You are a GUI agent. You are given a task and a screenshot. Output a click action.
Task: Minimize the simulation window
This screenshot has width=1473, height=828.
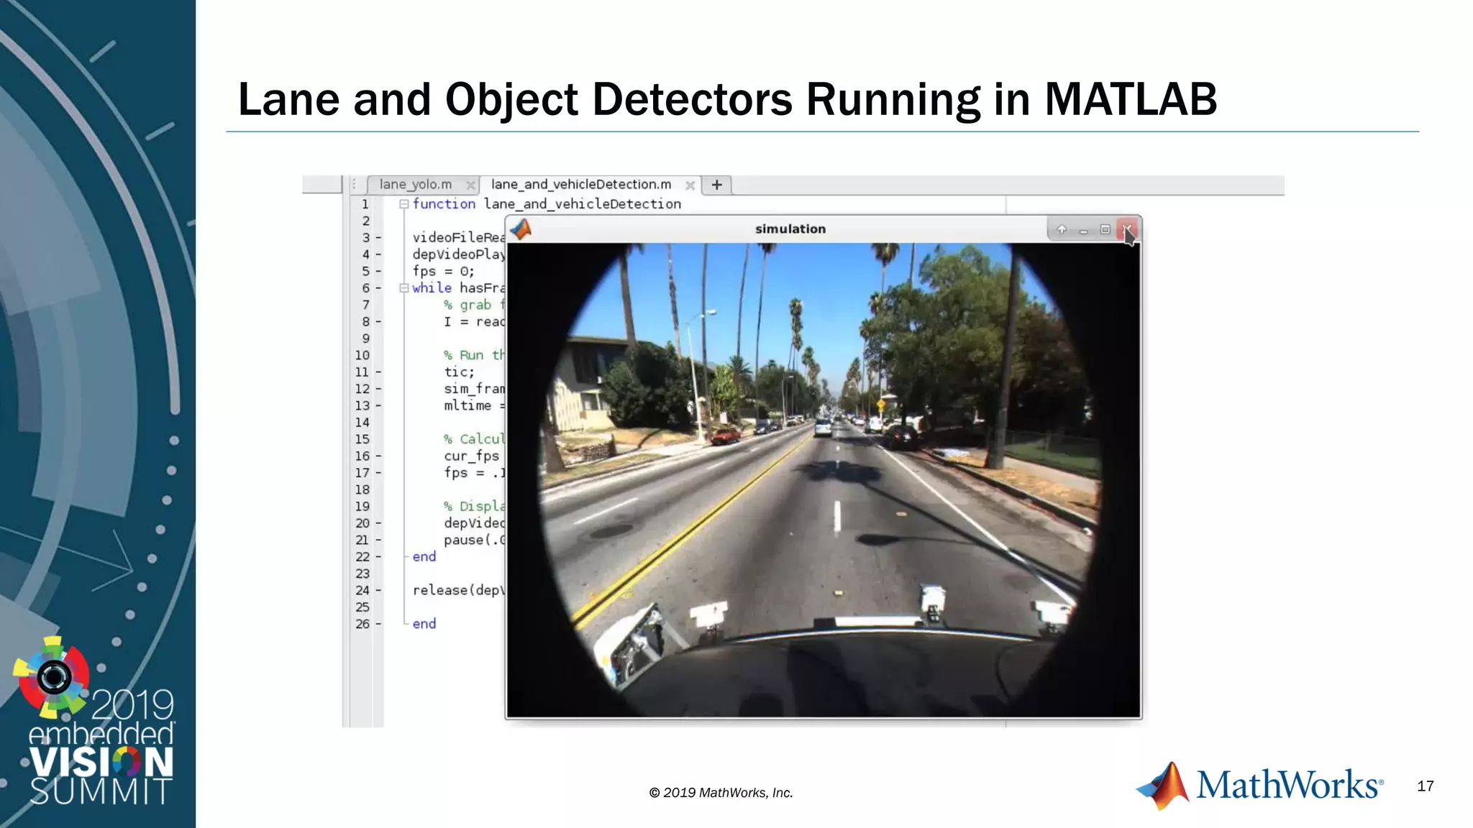[x=1083, y=230]
